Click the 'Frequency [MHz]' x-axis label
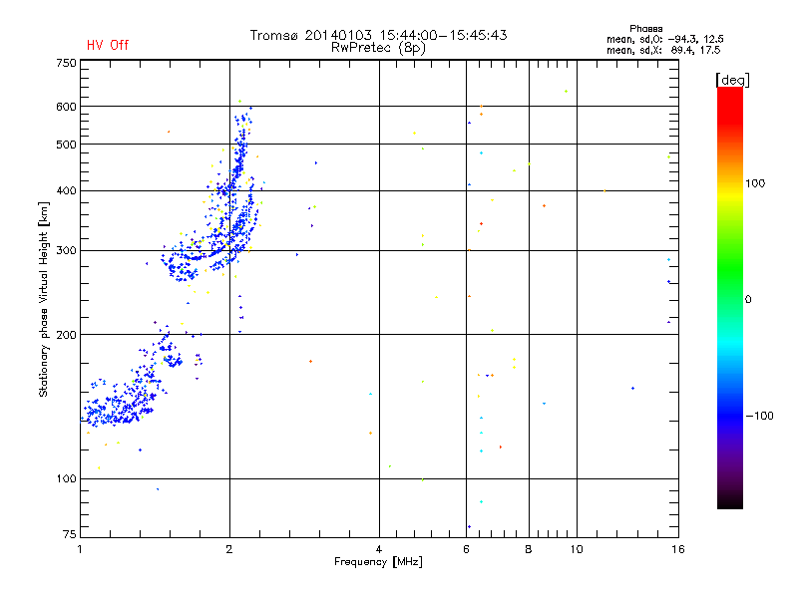Screen dimensions: 798x598 coord(378,562)
